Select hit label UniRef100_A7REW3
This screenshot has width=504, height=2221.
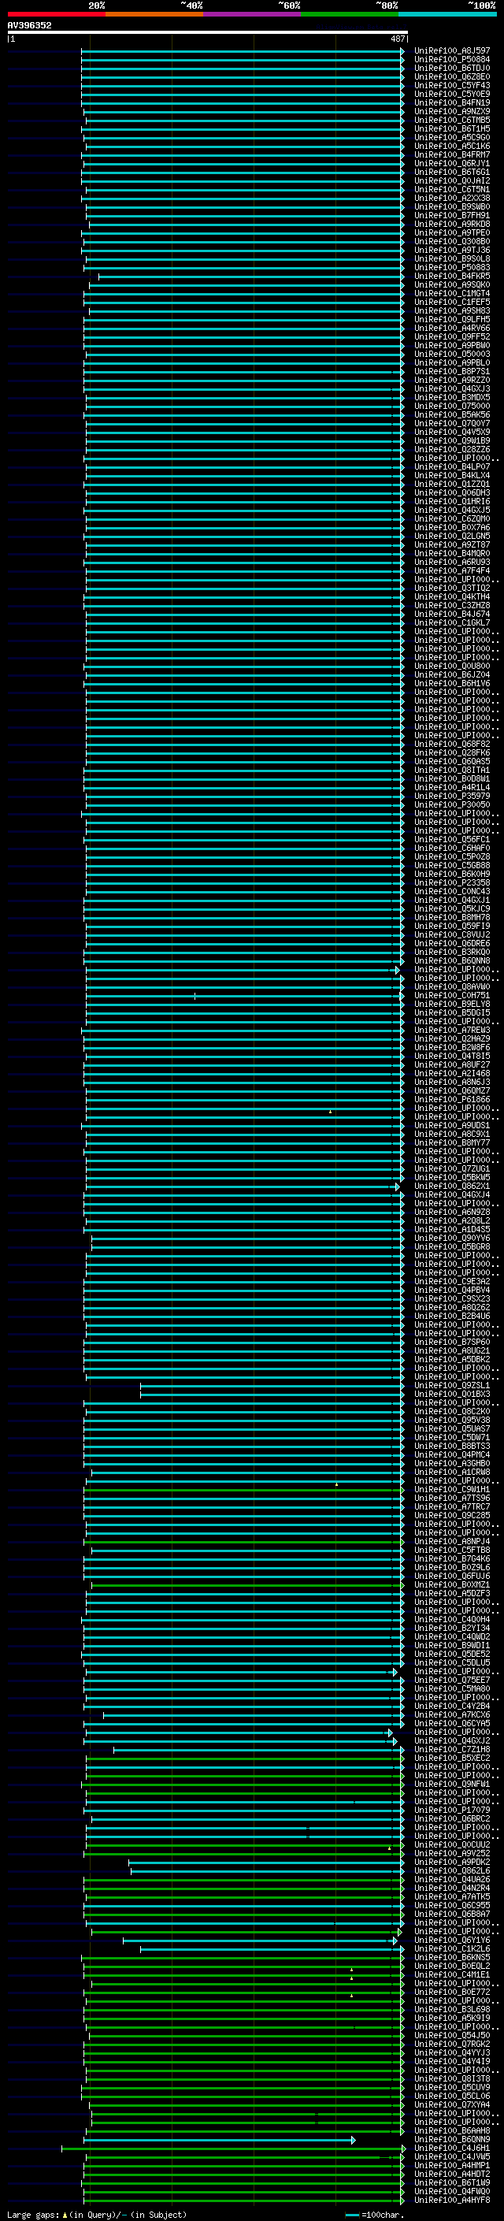451,1030
